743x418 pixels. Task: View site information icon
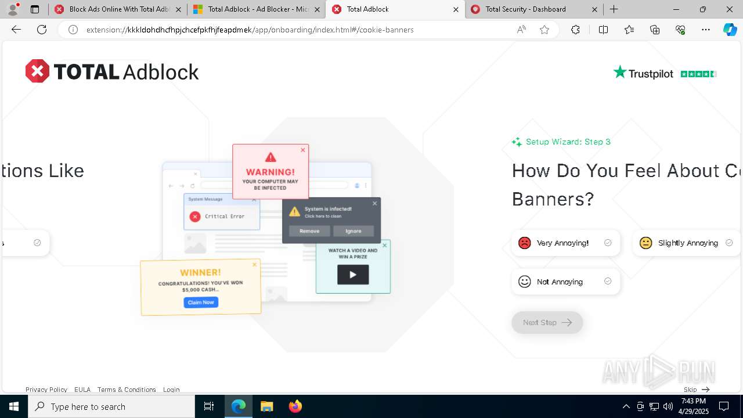(73, 30)
